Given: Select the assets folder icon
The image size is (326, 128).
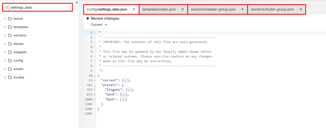Looking at the screenshot, I should [10, 69].
